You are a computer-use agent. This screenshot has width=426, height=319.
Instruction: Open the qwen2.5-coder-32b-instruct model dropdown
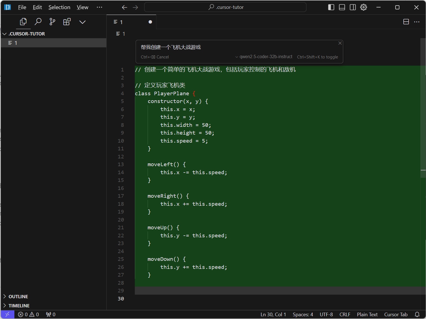tap(264, 57)
